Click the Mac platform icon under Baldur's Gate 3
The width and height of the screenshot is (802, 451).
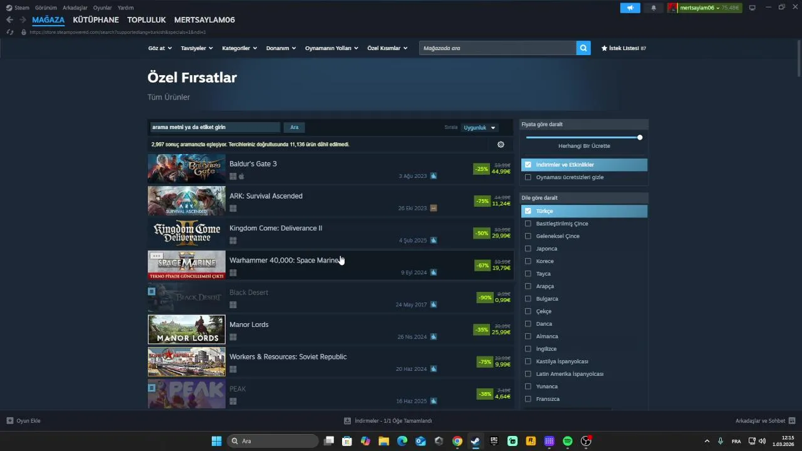click(x=241, y=177)
